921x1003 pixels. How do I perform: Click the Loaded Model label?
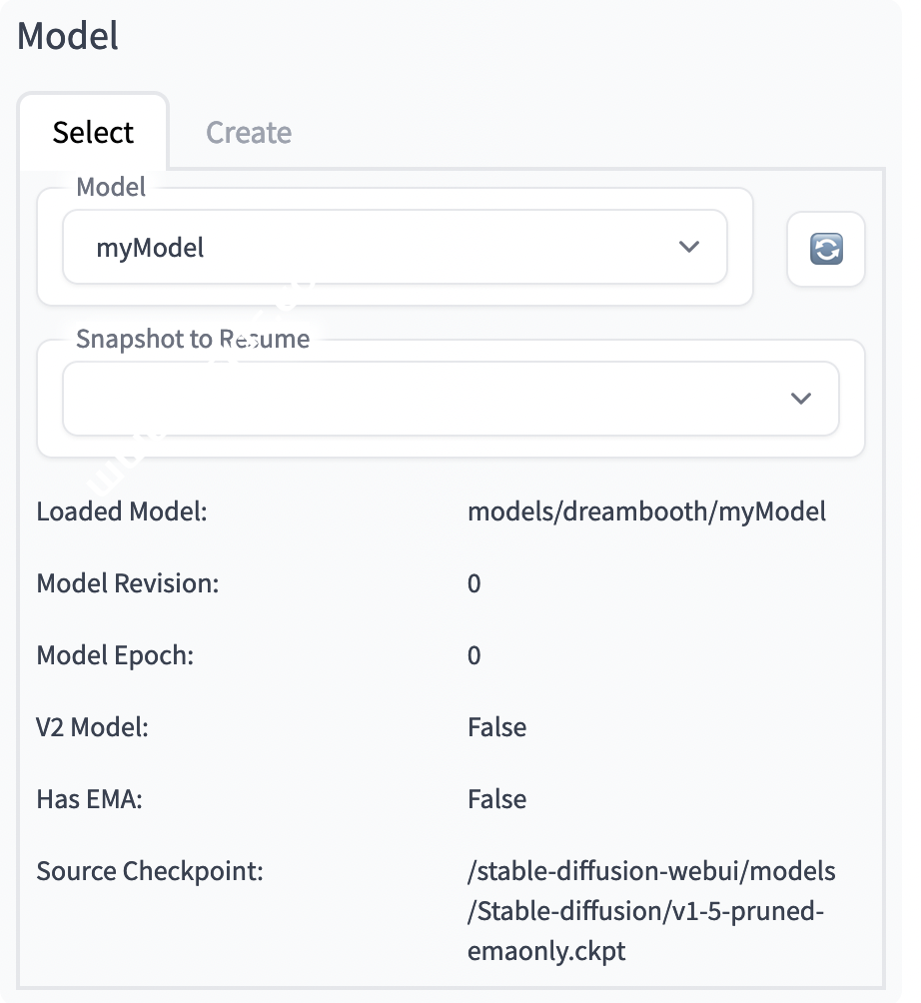tap(122, 512)
